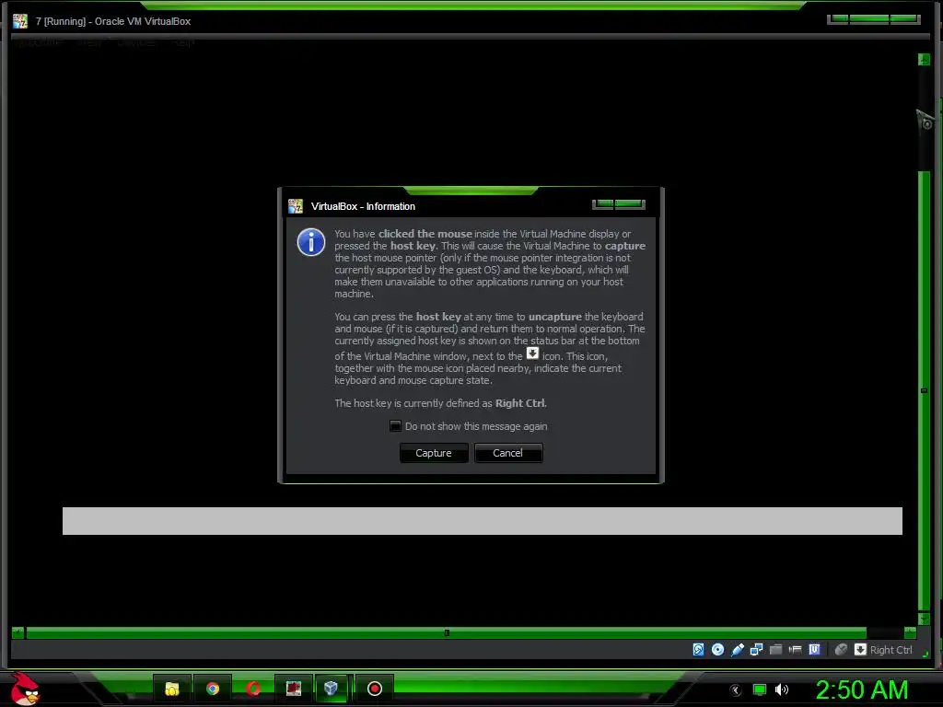
Task: Open the file explorer taskbar icon
Action: pyautogui.click(x=172, y=689)
